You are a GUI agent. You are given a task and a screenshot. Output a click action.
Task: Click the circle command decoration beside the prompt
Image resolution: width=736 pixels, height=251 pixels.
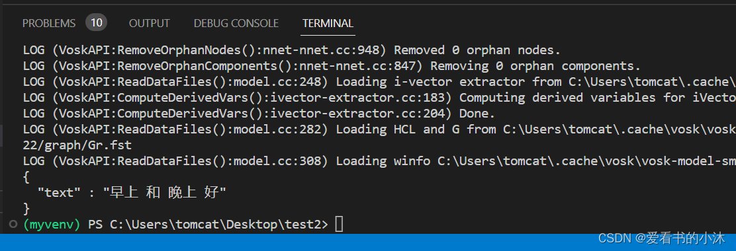[x=13, y=224]
